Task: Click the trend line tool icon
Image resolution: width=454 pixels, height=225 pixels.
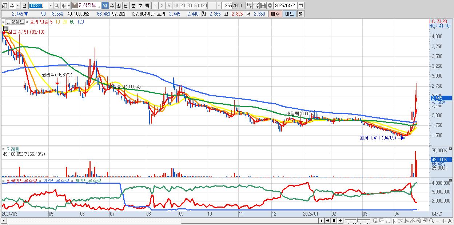Action: [400, 221]
